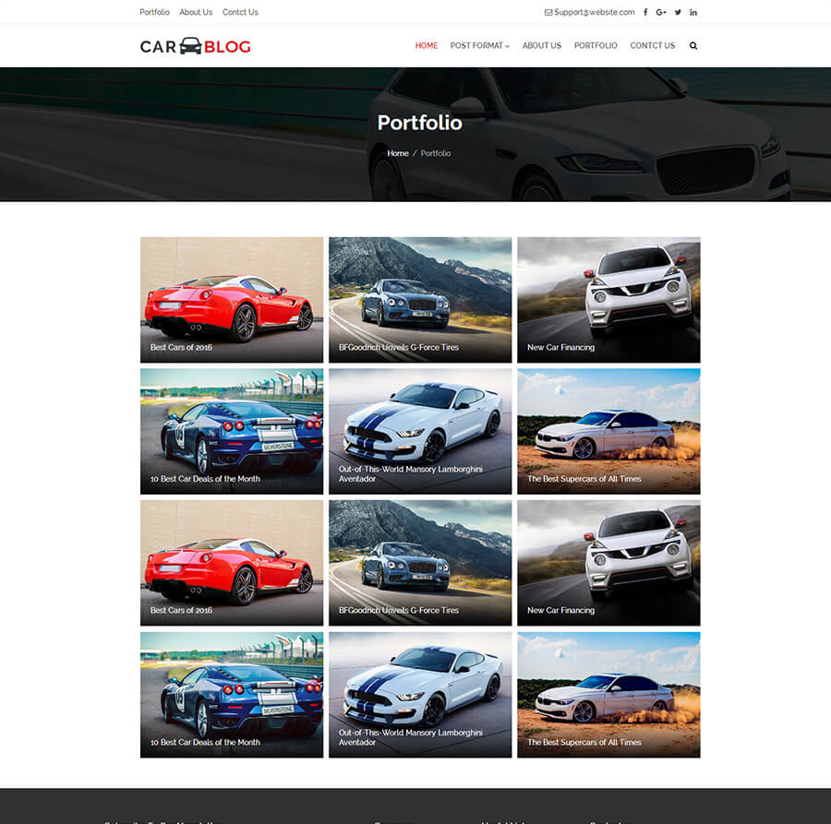Click the Home breadcrumb link

pos(398,153)
